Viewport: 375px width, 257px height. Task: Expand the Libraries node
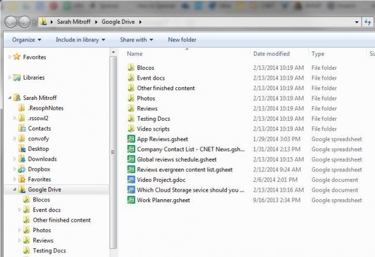tap(10, 77)
